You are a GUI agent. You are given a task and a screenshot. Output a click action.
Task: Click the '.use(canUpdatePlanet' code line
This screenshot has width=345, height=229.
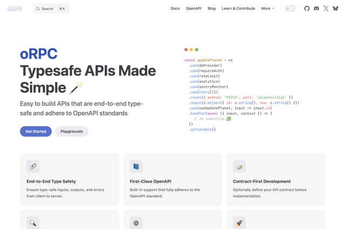[230, 108]
